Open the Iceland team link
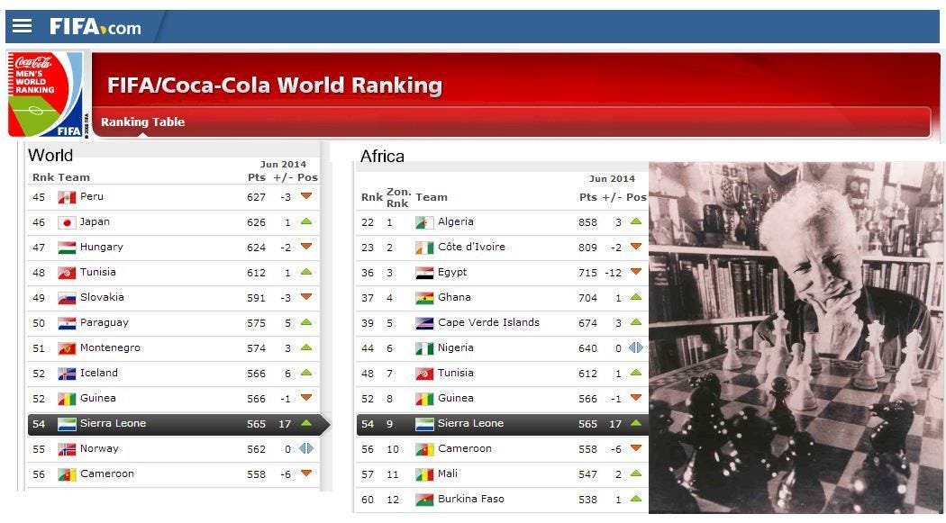 click(x=99, y=373)
